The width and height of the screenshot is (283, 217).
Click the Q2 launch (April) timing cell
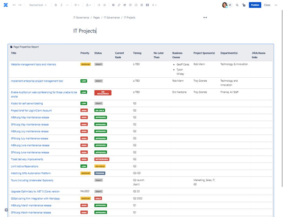[x=139, y=182]
